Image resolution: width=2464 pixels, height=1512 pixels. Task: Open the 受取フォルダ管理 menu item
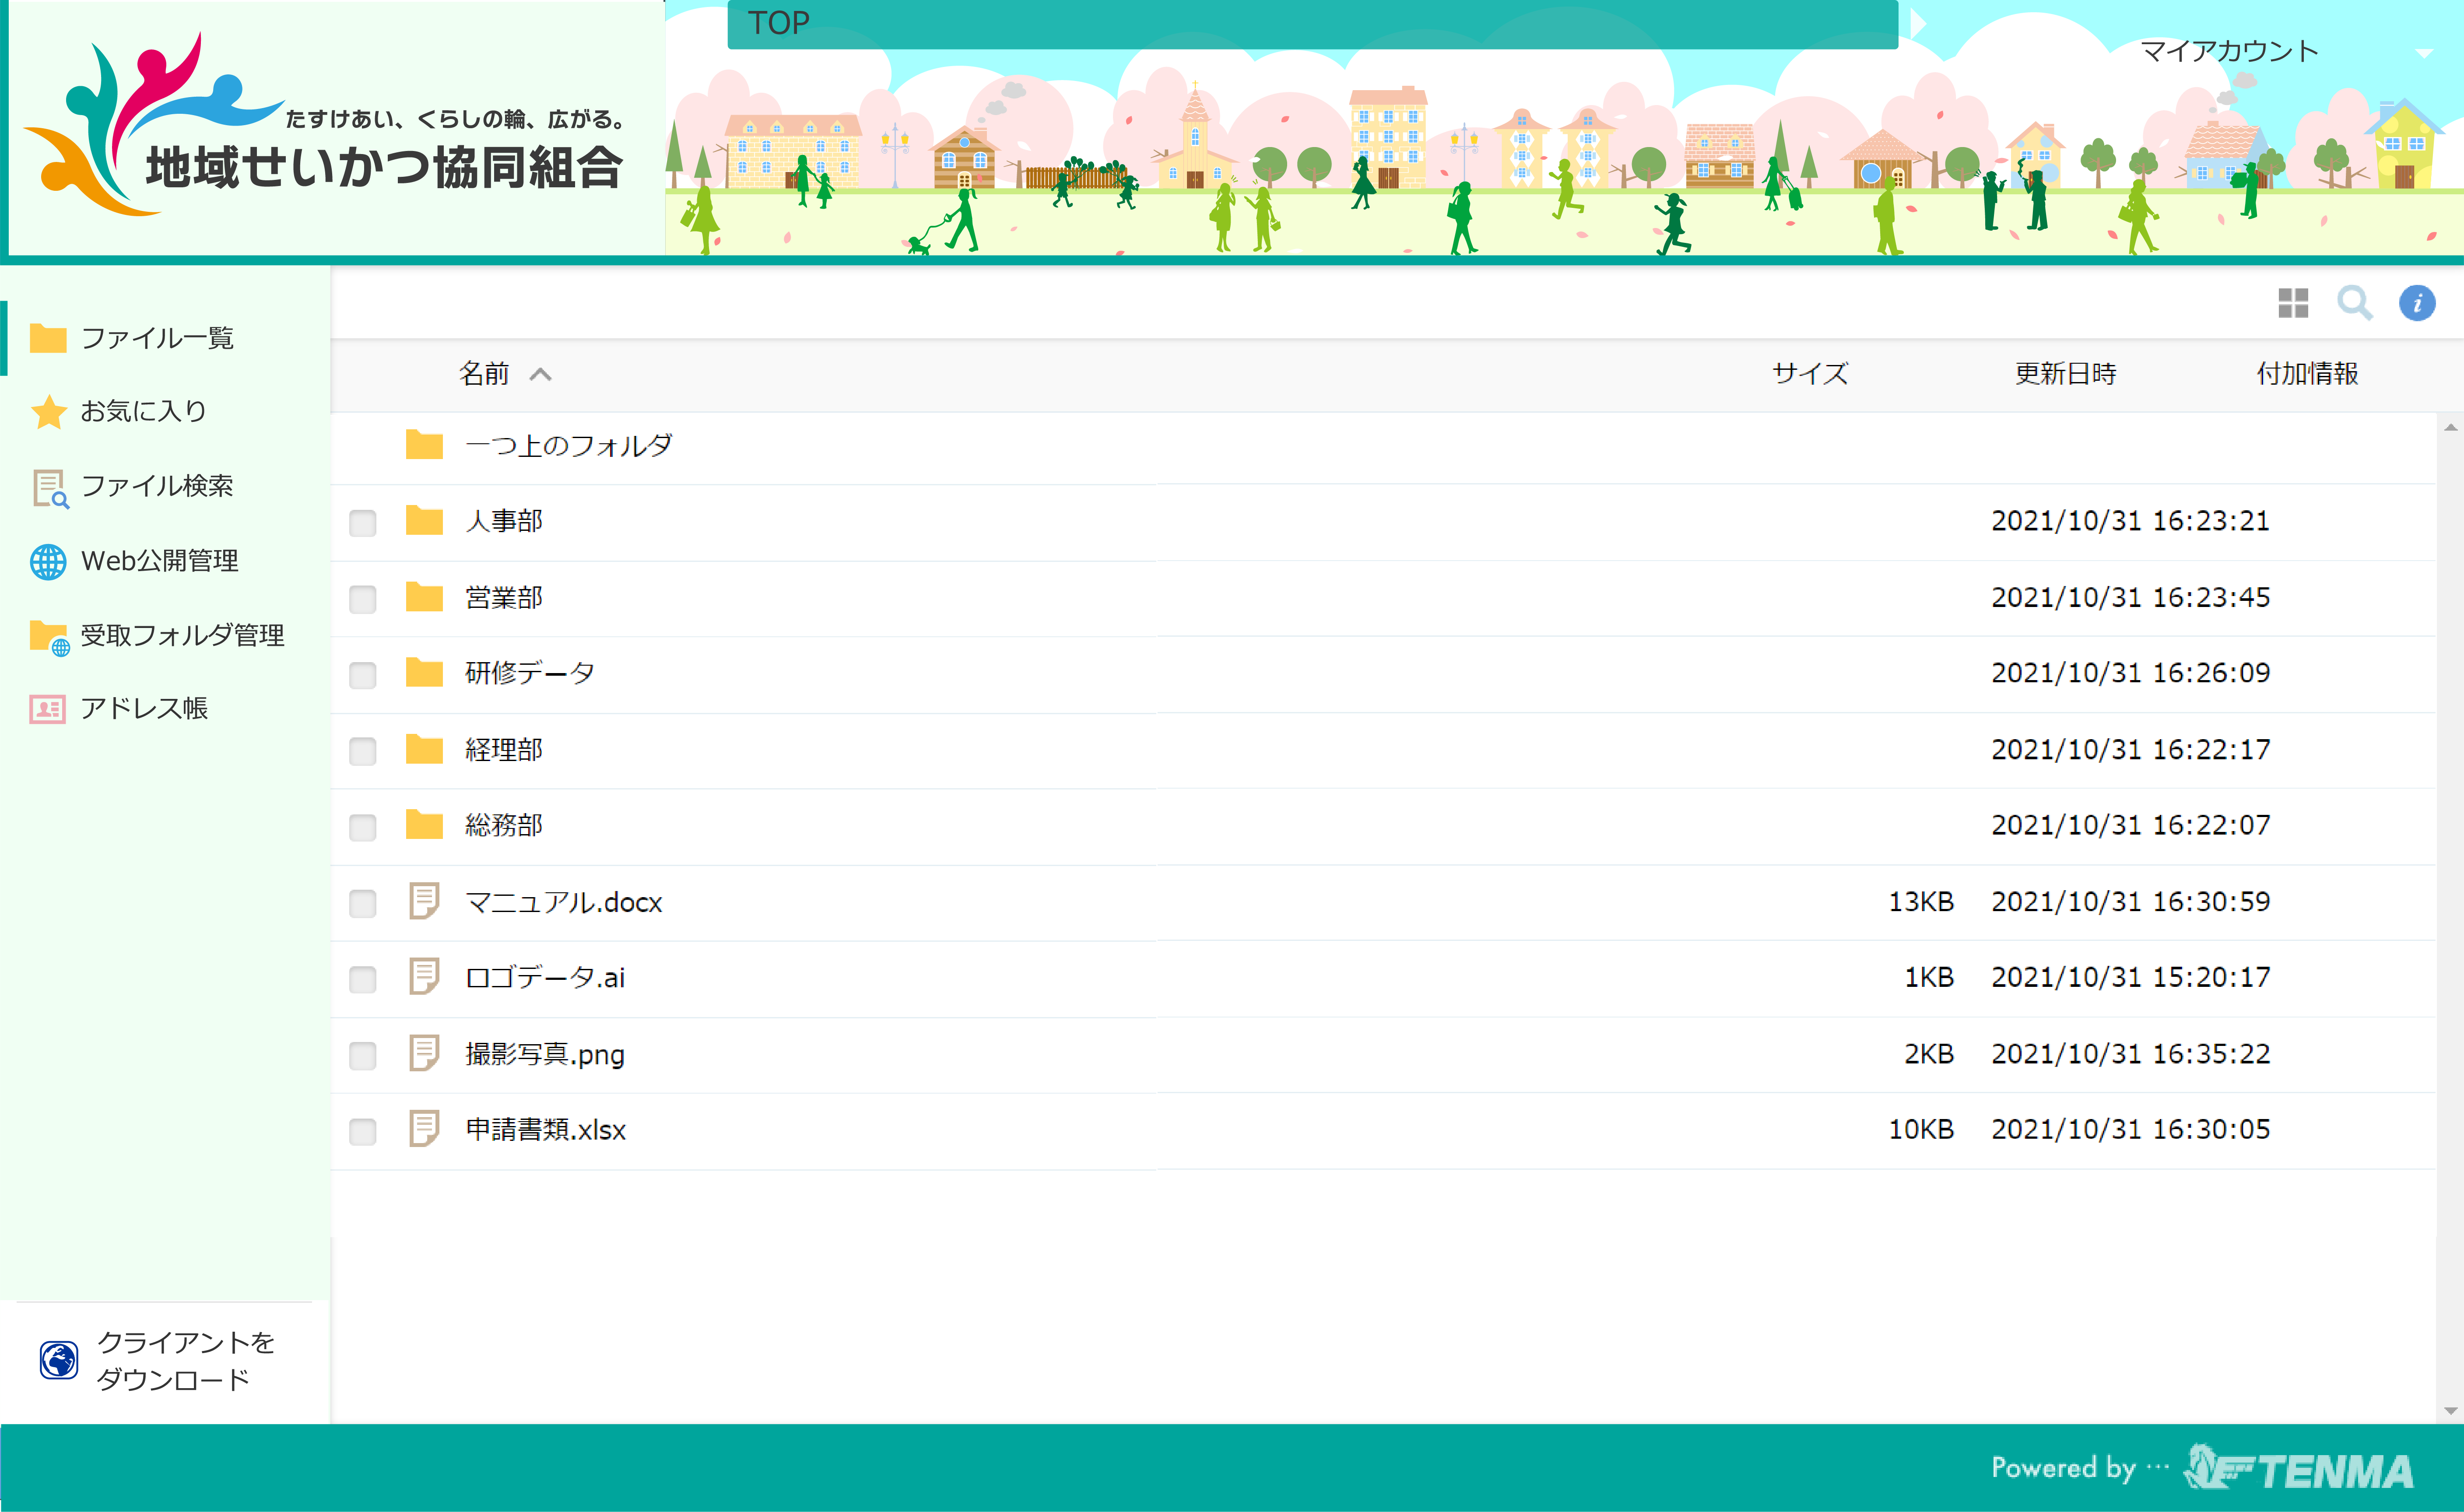click(x=165, y=635)
